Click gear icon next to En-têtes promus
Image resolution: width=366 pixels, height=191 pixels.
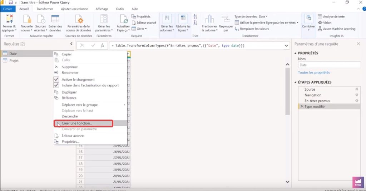pyautogui.click(x=357, y=101)
